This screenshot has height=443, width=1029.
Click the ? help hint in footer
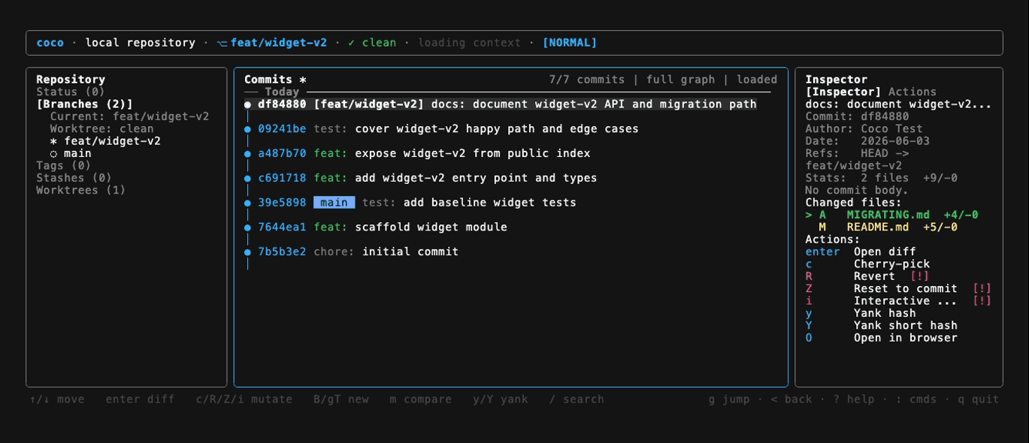pyautogui.click(x=853, y=399)
